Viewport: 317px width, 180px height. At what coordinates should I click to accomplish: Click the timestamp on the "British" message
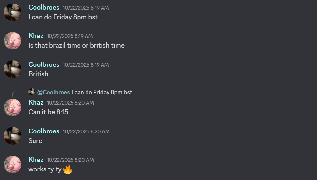(86, 65)
